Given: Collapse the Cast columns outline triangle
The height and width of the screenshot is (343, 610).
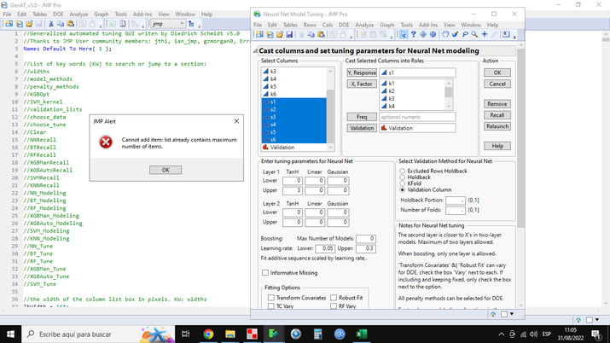Looking at the screenshot, I should click(256, 51).
